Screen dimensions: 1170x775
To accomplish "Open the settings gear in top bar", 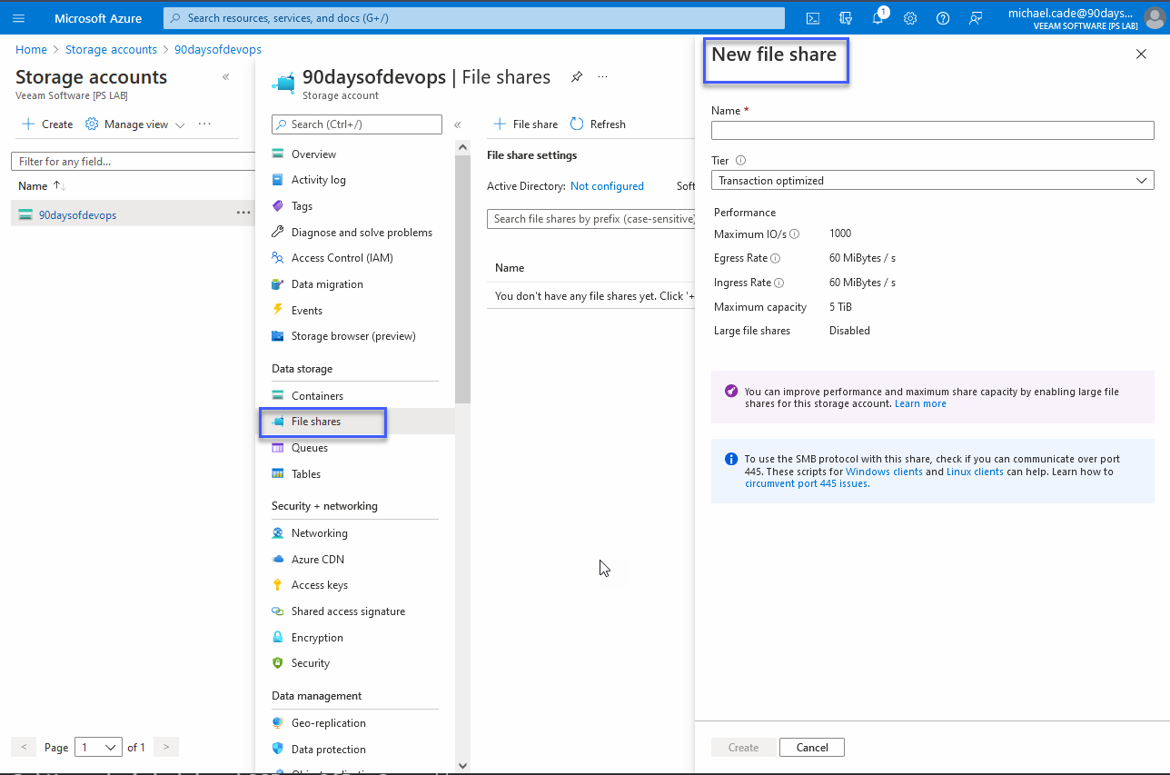I will (910, 18).
